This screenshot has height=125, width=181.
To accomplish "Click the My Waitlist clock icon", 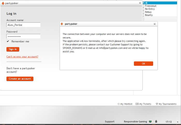I will coord(118,104).
